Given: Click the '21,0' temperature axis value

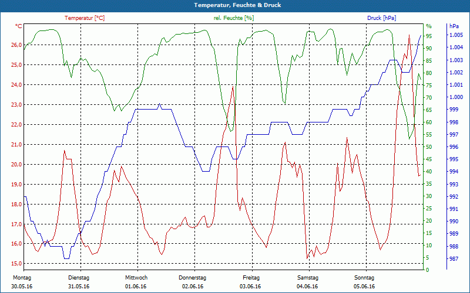Looking at the screenshot, I should point(16,145).
